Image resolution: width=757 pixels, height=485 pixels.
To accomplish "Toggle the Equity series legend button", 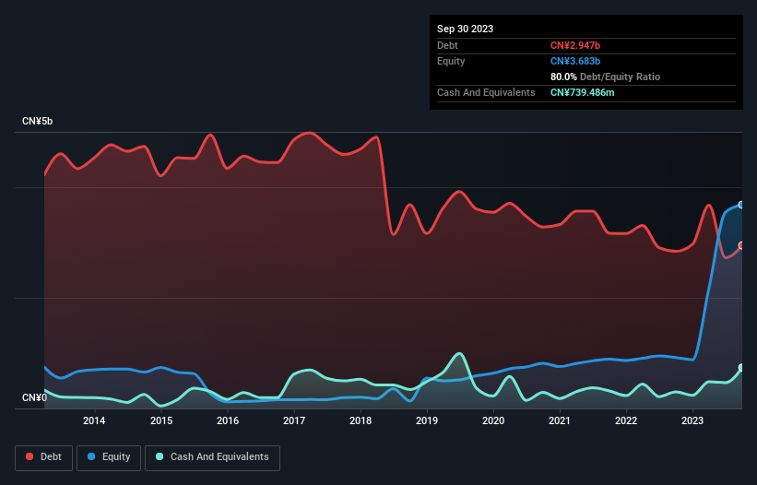I will 109,457.
